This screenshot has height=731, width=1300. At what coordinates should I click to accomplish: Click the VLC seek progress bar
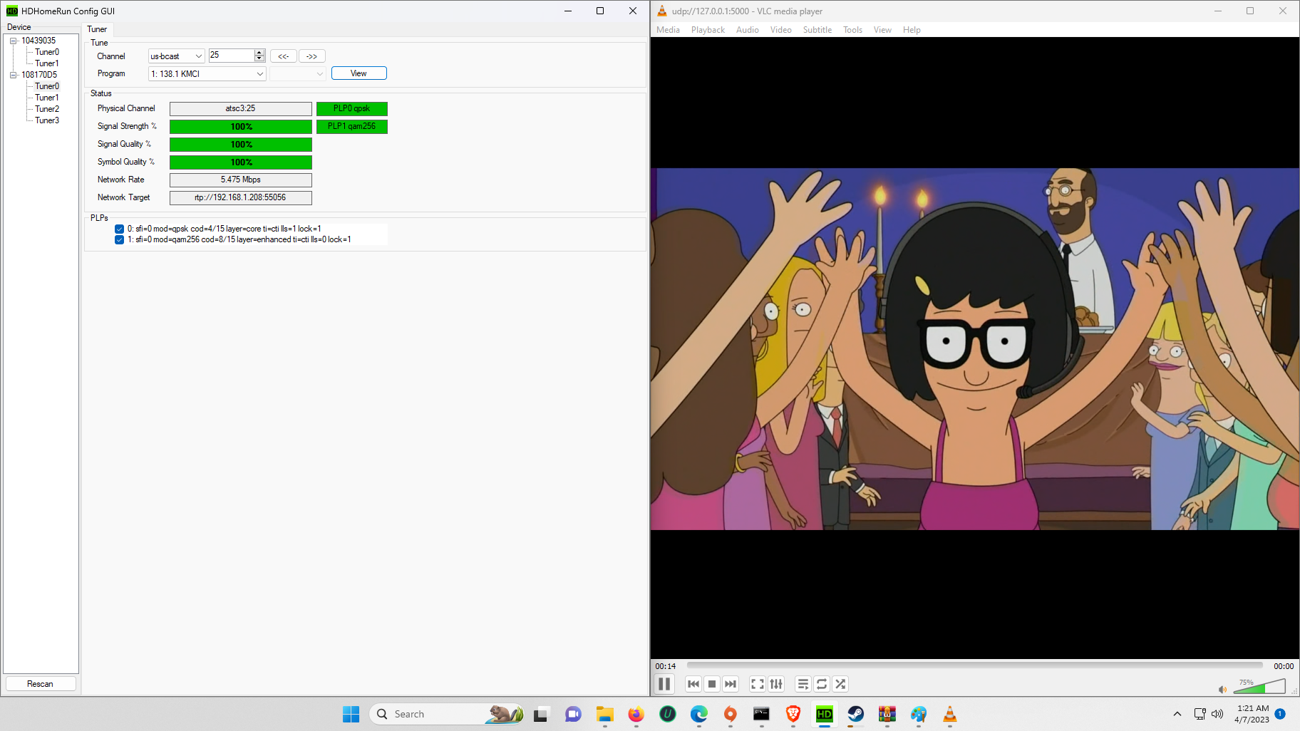click(x=974, y=665)
